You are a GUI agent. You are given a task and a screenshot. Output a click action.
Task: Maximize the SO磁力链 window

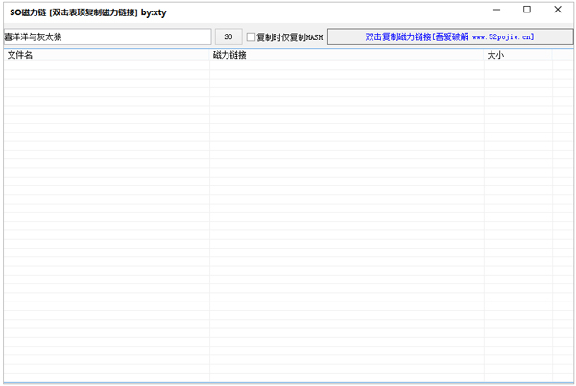(527, 10)
